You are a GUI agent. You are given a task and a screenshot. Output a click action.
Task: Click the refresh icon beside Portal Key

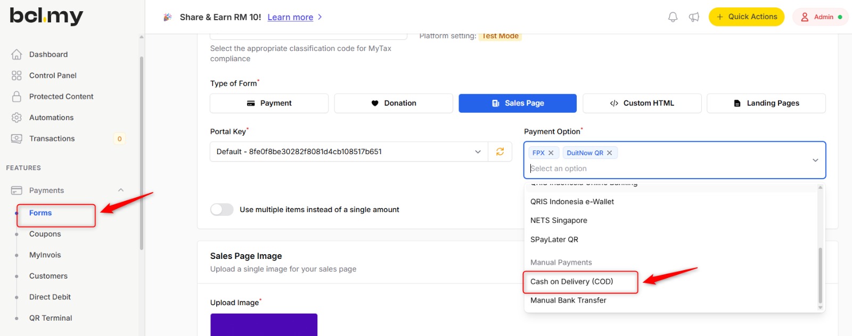(x=500, y=152)
